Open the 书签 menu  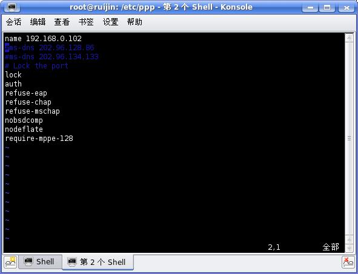(x=86, y=22)
